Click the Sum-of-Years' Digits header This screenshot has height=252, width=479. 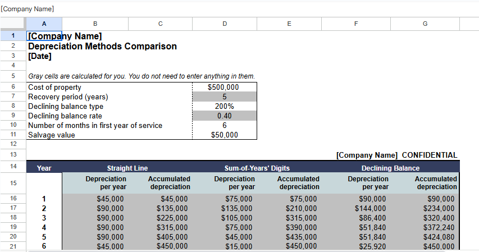[257, 168]
